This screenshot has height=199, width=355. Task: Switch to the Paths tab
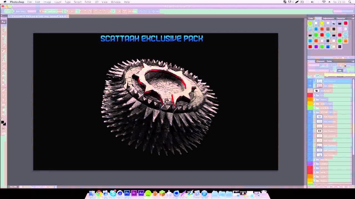(329, 61)
